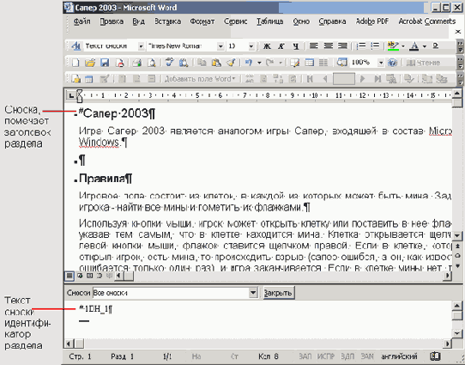
Task: Open the Вставка menu
Action: pyautogui.click(x=167, y=21)
